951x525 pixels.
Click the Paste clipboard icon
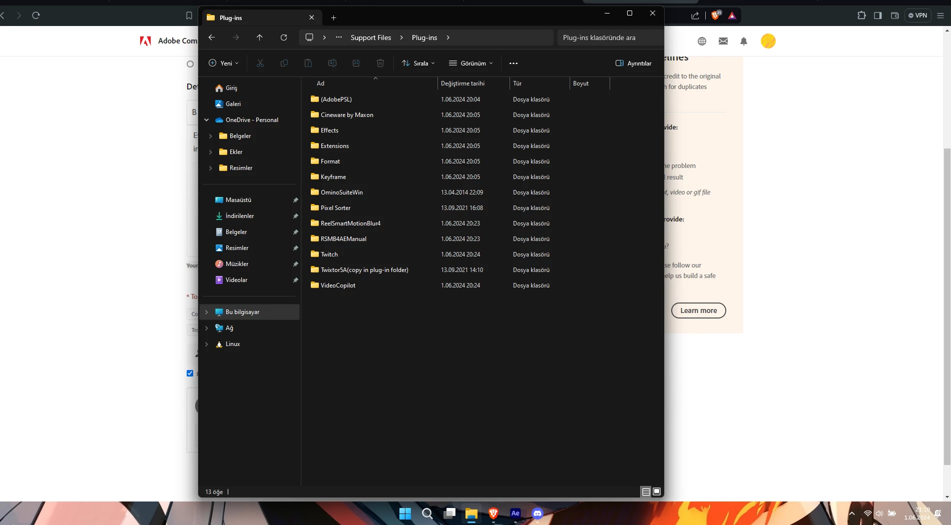(308, 63)
